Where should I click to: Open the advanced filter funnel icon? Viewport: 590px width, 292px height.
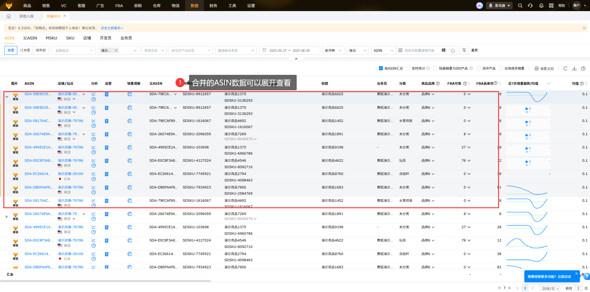point(464,50)
